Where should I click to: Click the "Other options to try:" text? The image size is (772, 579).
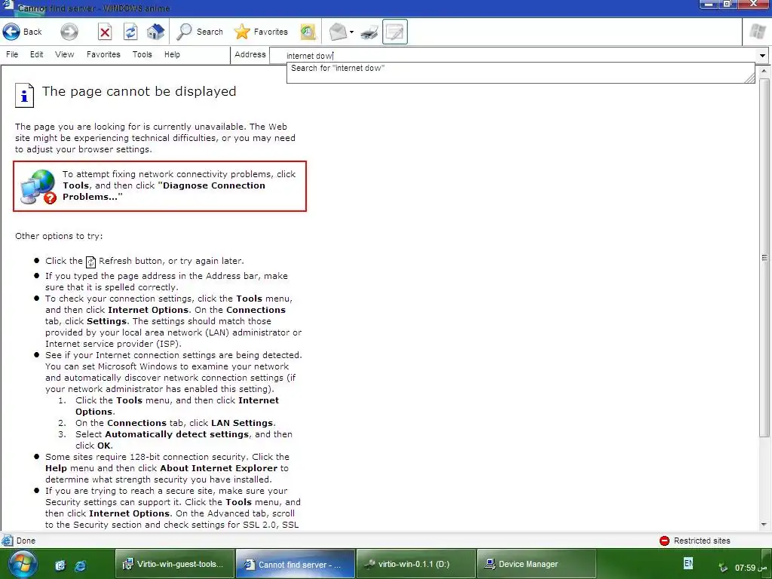[59, 236]
